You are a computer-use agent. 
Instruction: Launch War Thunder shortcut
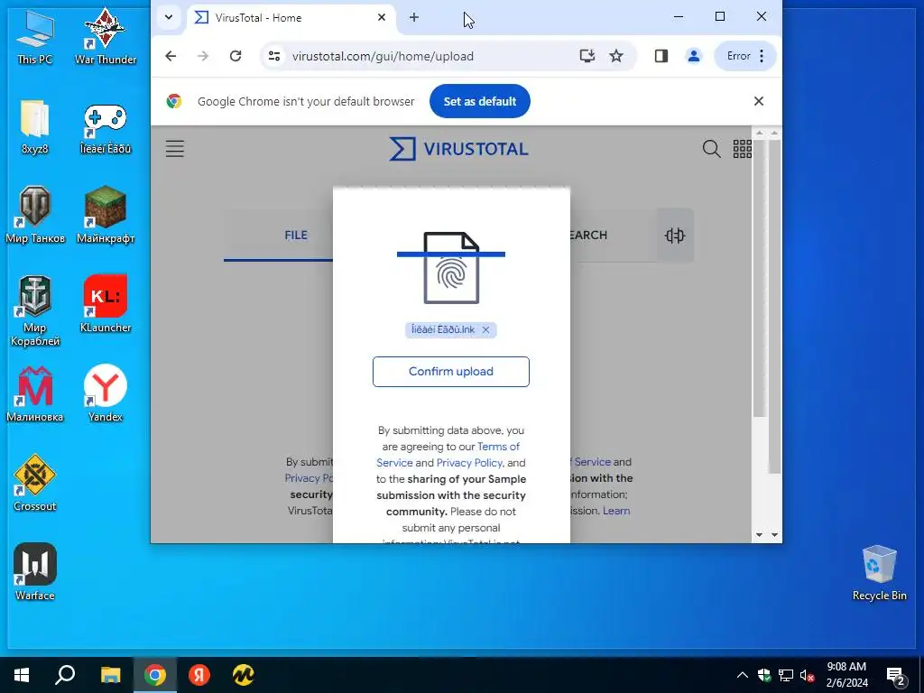coord(106,36)
